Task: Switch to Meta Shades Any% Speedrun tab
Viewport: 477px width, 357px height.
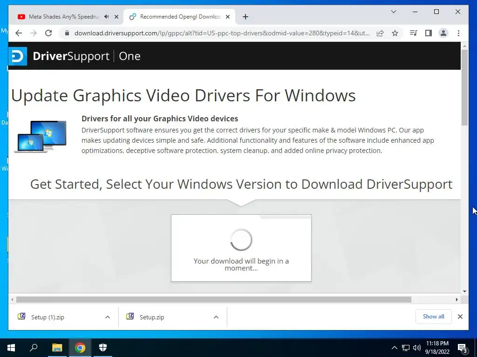Action: (x=64, y=17)
